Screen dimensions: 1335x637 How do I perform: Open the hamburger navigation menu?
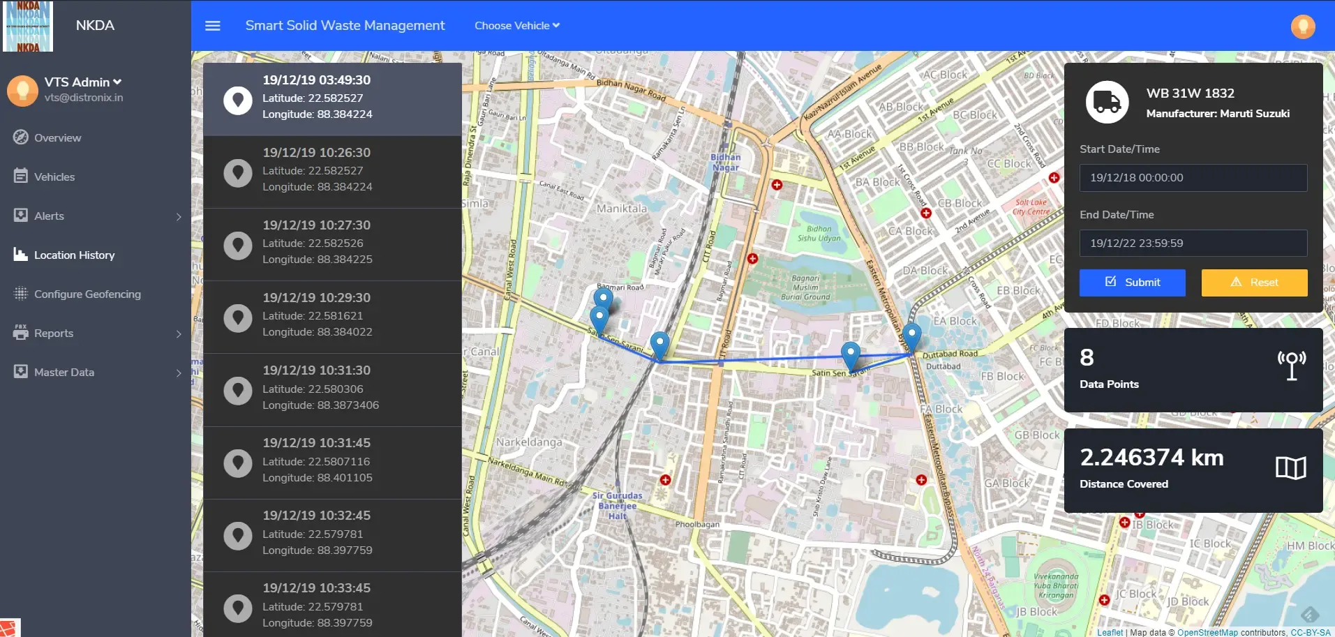coord(212,25)
